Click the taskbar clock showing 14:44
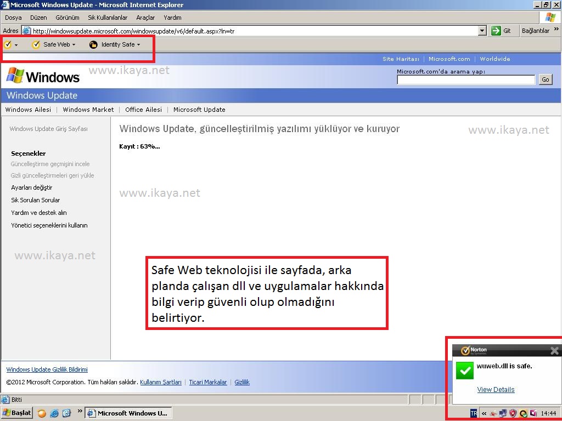Screen dimensions: 562x421 [x=548, y=413]
